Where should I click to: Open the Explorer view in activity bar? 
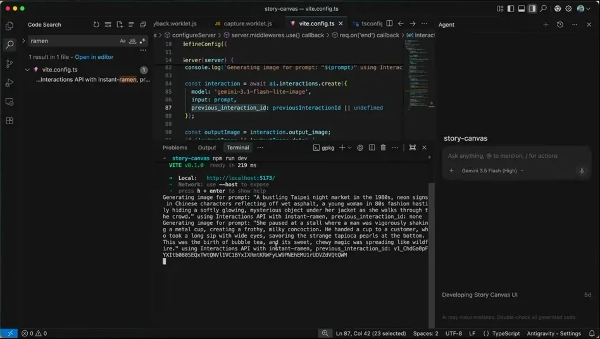tap(9, 26)
